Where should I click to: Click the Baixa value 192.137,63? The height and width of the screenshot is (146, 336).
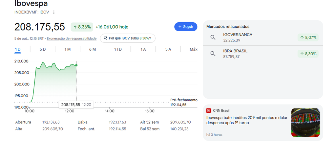(x=117, y=122)
